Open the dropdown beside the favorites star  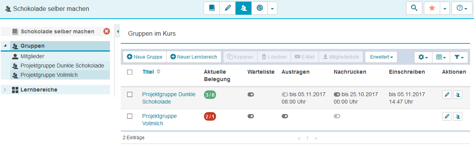tap(445, 8)
